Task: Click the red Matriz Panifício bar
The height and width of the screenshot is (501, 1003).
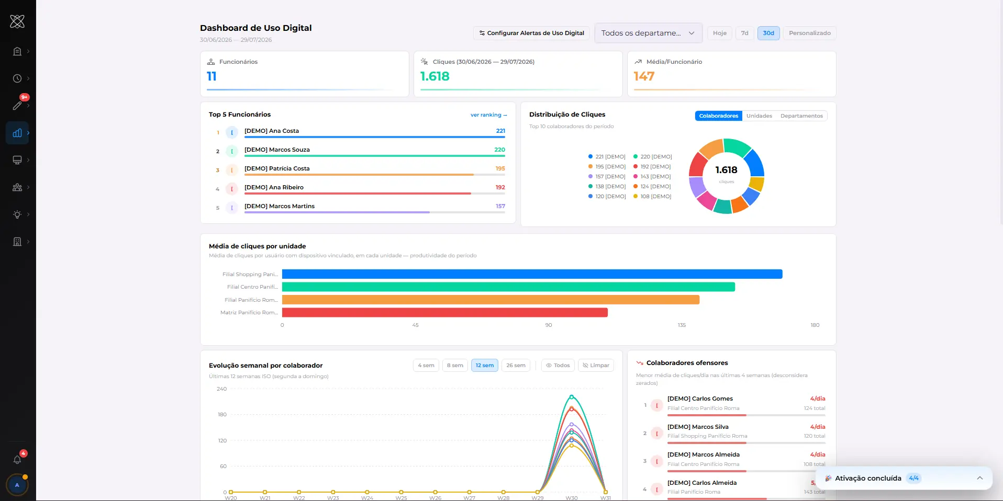Action: tap(445, 313)
